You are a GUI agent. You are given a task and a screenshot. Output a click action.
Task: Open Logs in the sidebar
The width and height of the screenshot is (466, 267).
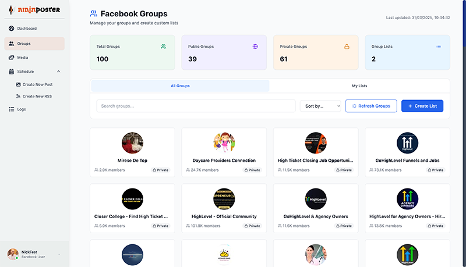tap(34, 109)
